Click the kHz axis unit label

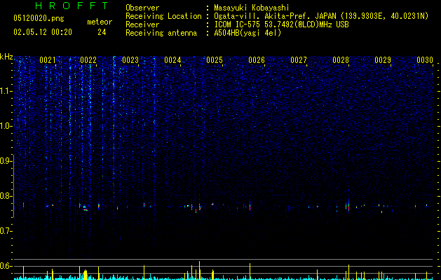[x=6, y=57]
